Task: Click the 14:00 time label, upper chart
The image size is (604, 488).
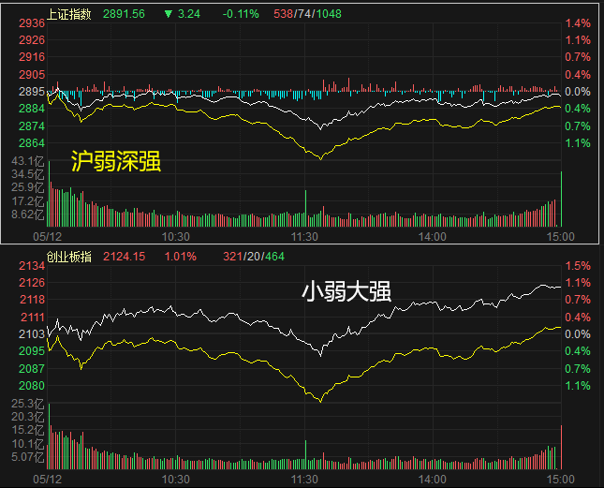Action: point(433,236)
